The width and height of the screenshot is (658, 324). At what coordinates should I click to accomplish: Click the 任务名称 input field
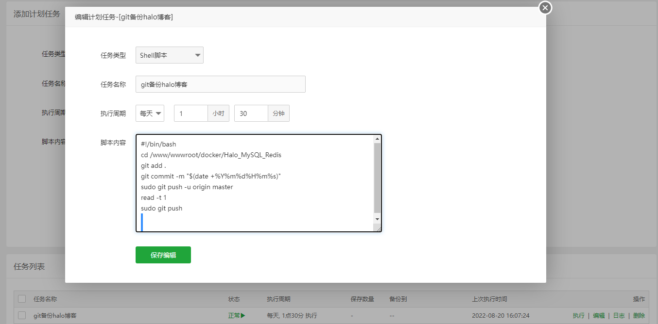(220, 84)
